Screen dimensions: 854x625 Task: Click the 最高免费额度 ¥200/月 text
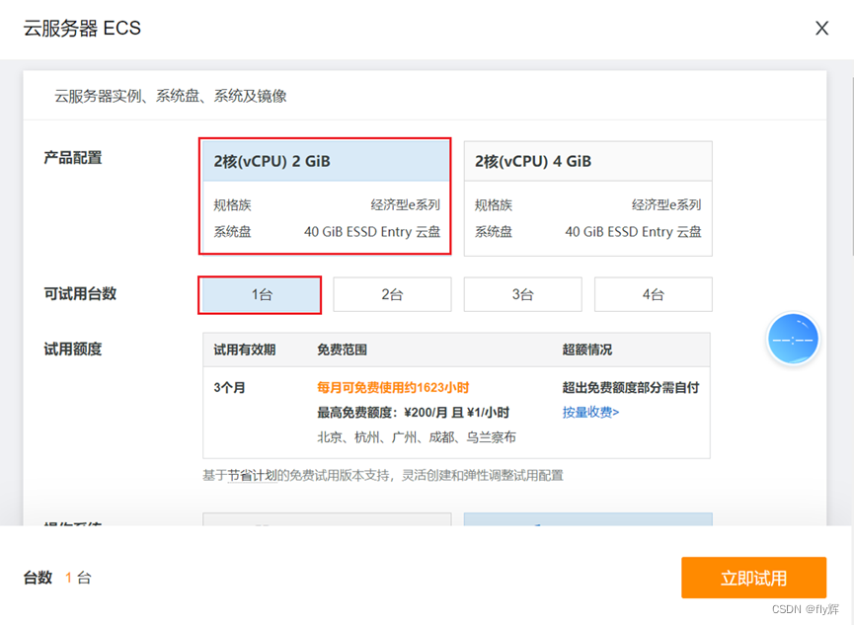point(413,413)
